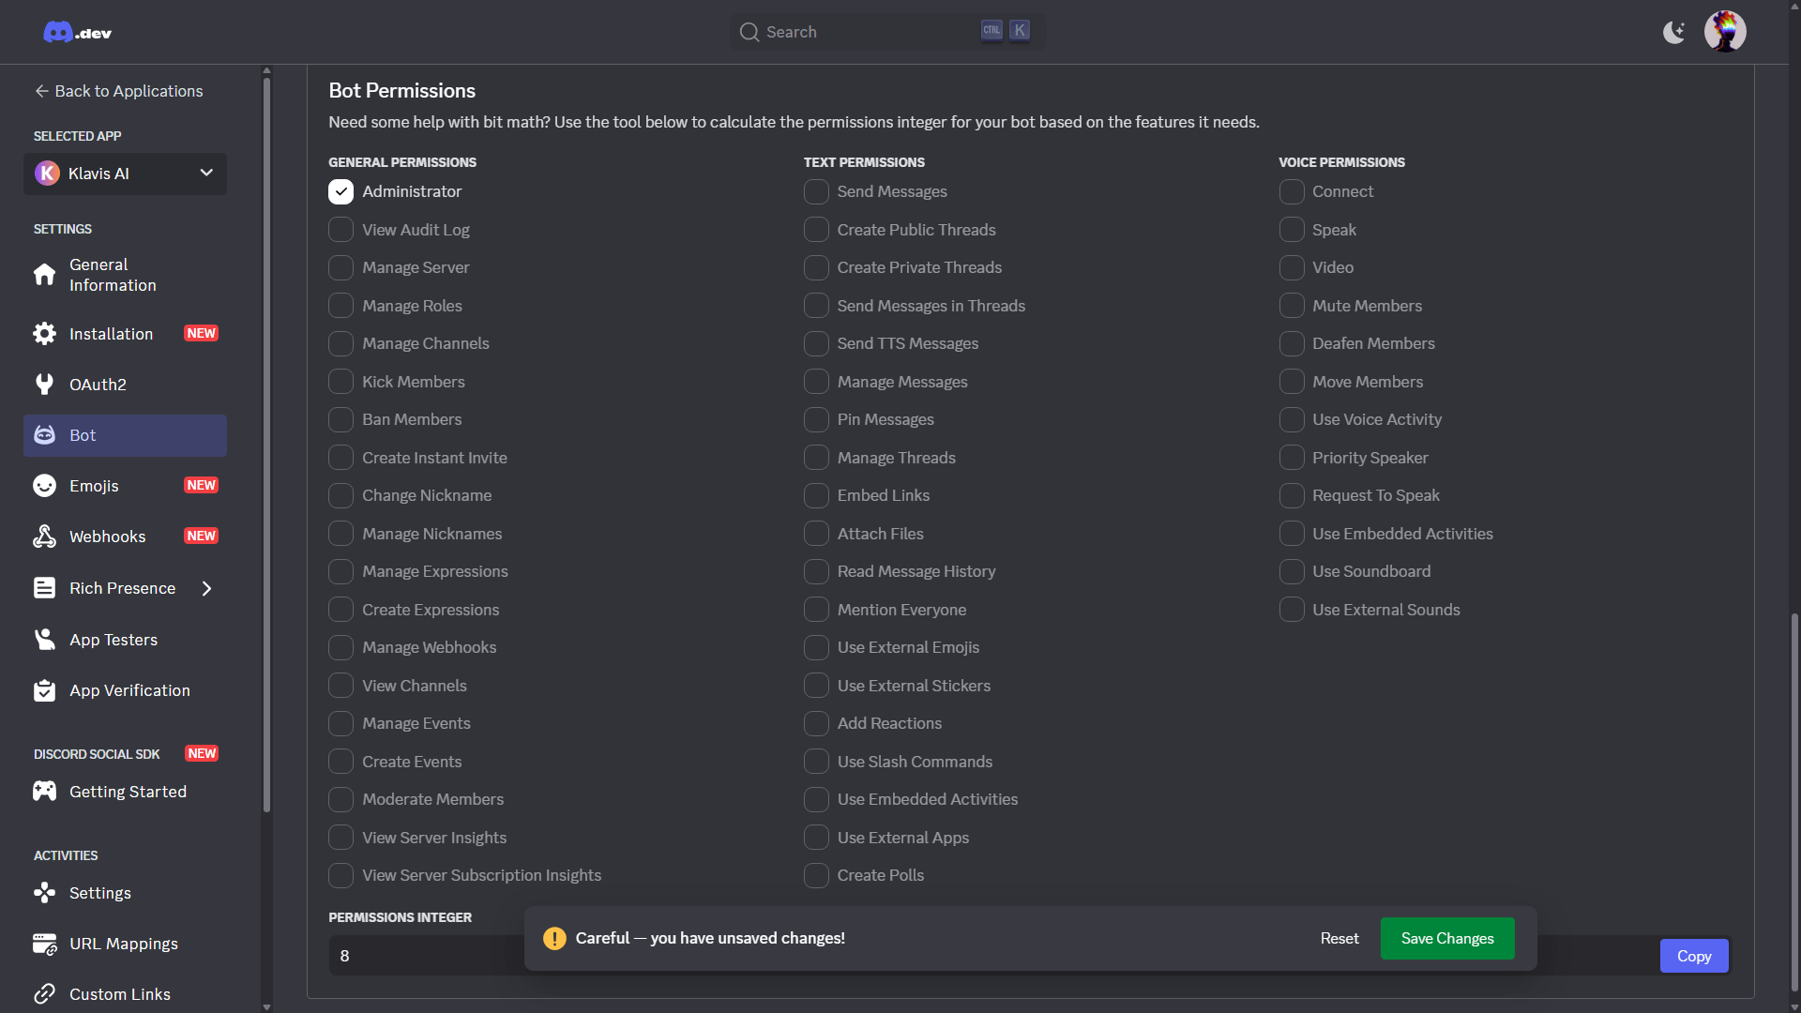The width and height of the screenshot is (1801, 1013).
Task: Tick the Manage Webhooks checkbox
Action: coord(341,647)
